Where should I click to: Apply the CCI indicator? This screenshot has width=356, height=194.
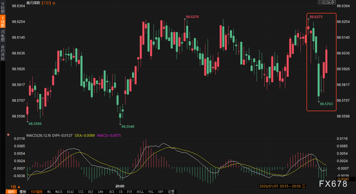[81, 192]
